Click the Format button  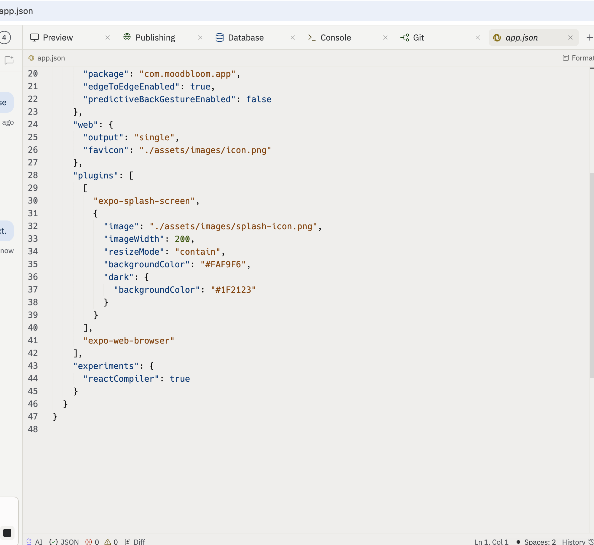578,58
